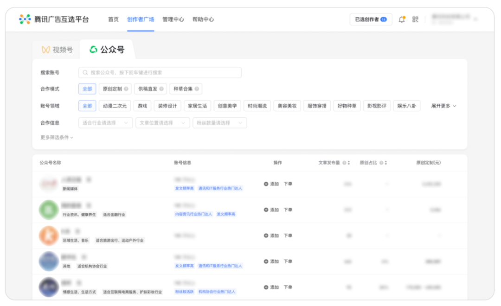Click the green avatar thumbnail in second row
Image resolution: width=501 pixels, height=306 pixels.
point(49,210)
